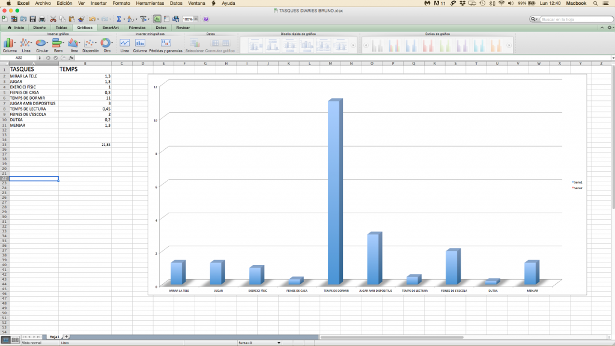Open the Suma=0 status bar dropdown
The height and width of the screenshot is (346, 615).
279,342
